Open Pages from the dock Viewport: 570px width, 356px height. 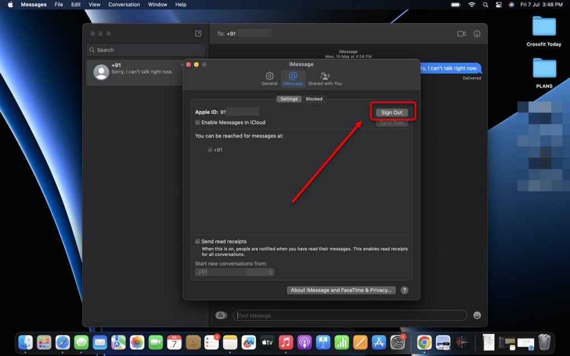pyautogui.click(x=360, y=342)
